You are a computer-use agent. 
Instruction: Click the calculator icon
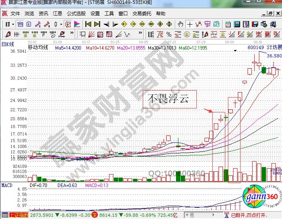click(x=237, y=24)
